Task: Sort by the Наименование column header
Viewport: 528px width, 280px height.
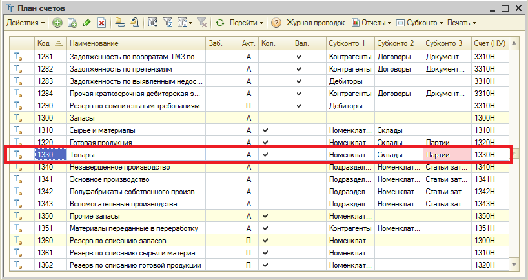Action: (x=134, y=43)
